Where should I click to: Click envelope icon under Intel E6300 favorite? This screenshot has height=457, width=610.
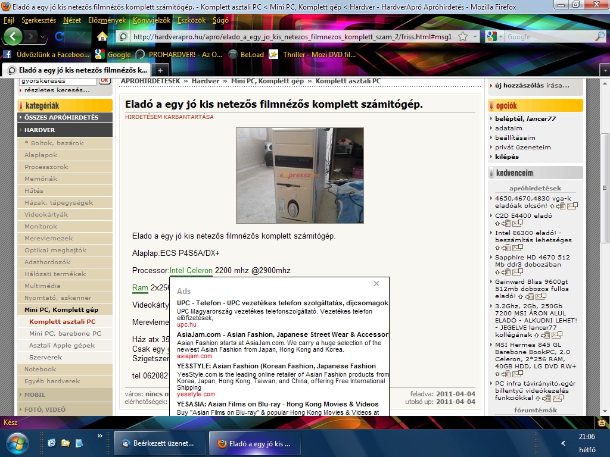[x=518, y=248]
